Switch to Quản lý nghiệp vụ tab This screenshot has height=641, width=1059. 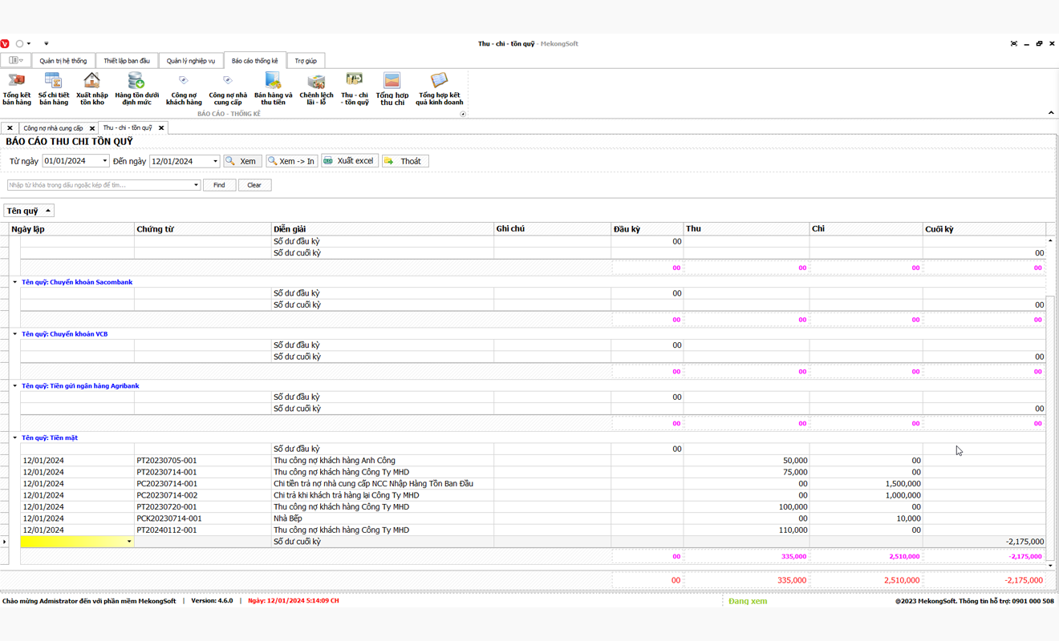(x=190, y=61)
